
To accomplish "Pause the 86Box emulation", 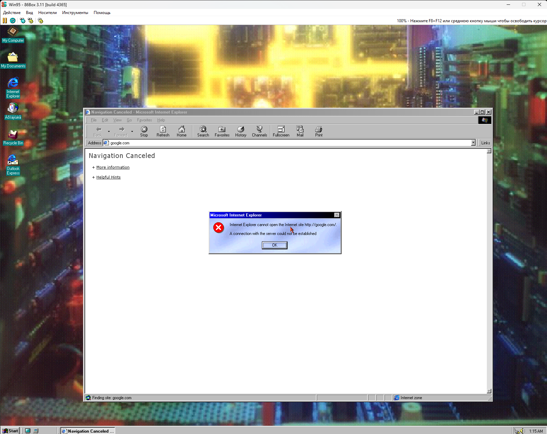I will tap(4, 21).
